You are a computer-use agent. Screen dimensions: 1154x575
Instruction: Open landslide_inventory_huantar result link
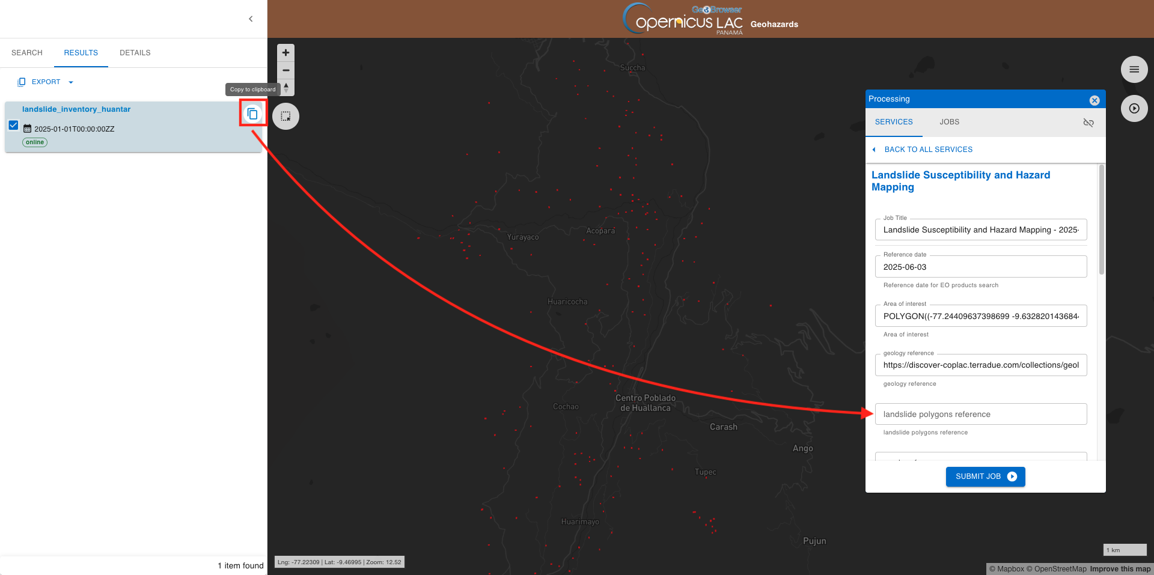pos(76,109)
